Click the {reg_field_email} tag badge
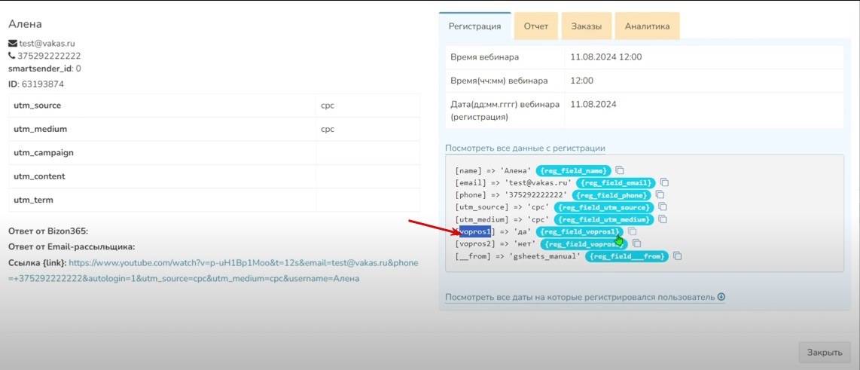This screenshot has width=860, height=370. coord(616,182)
